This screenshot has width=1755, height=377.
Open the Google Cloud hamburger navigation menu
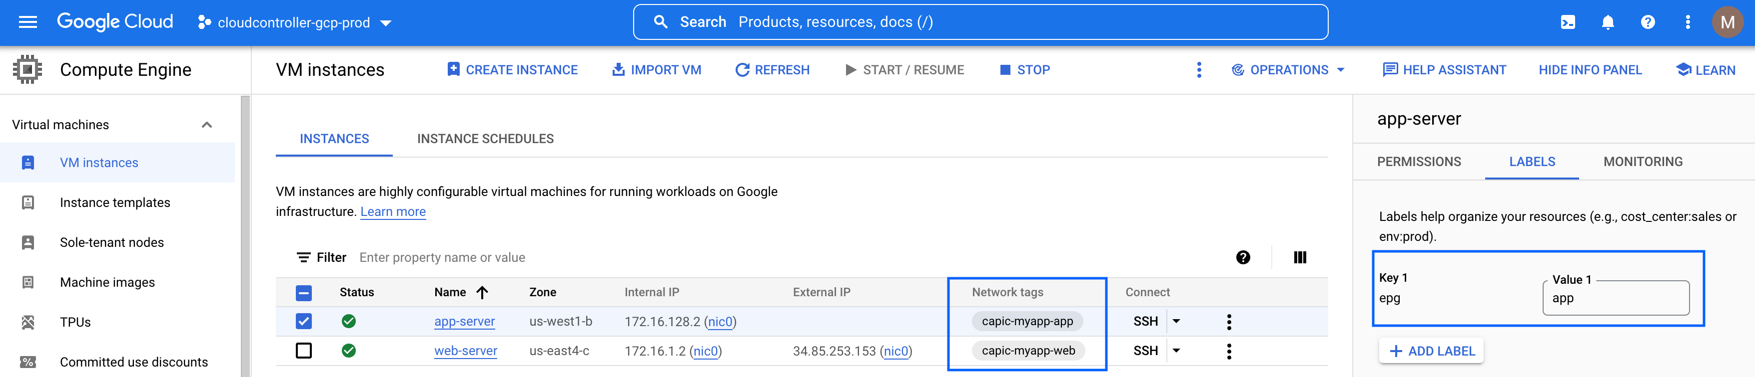click(27, 22)
